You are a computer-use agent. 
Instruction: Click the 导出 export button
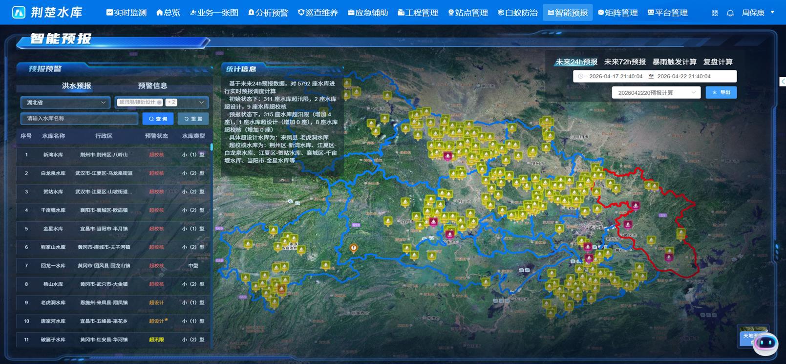[721, 92]
